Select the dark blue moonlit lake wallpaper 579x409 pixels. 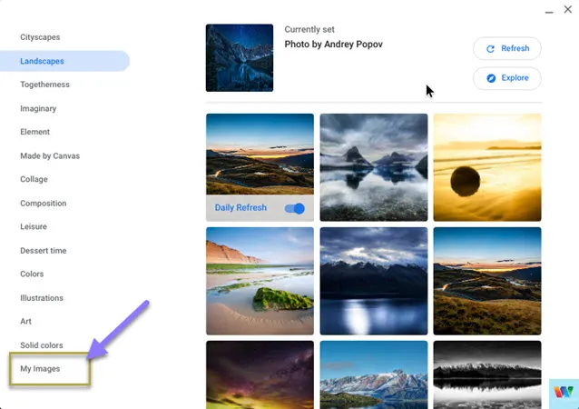(374, 281)
